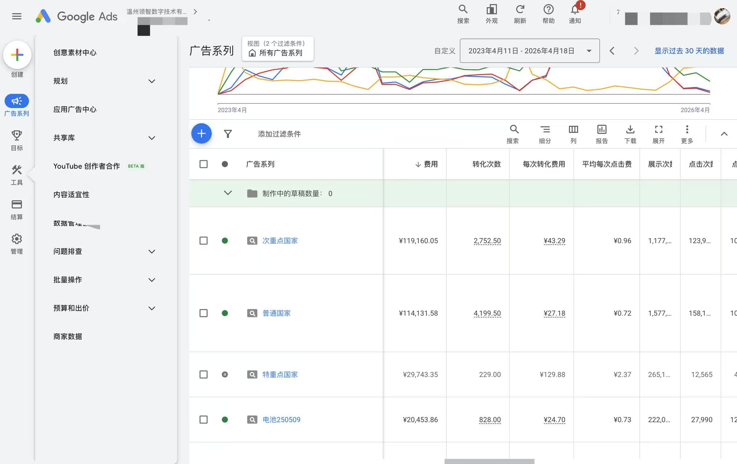Open the account profile avatar
Image resolution: width=737 pixels, height=464 pixels.
tap(722, 16)
